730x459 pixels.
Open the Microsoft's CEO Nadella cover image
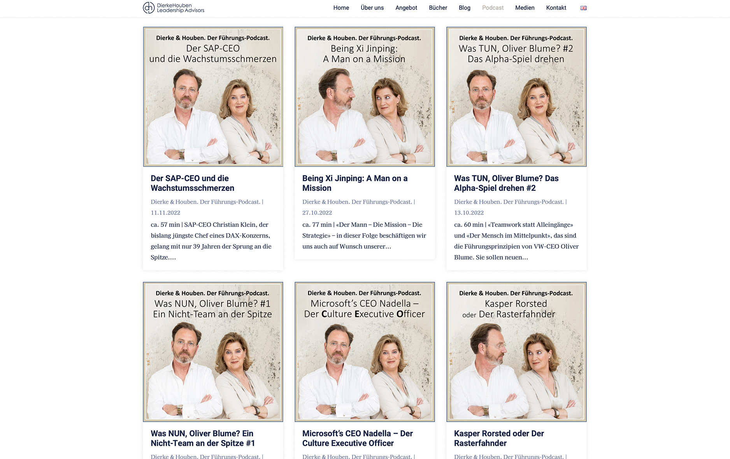click(x=365, y=352)
